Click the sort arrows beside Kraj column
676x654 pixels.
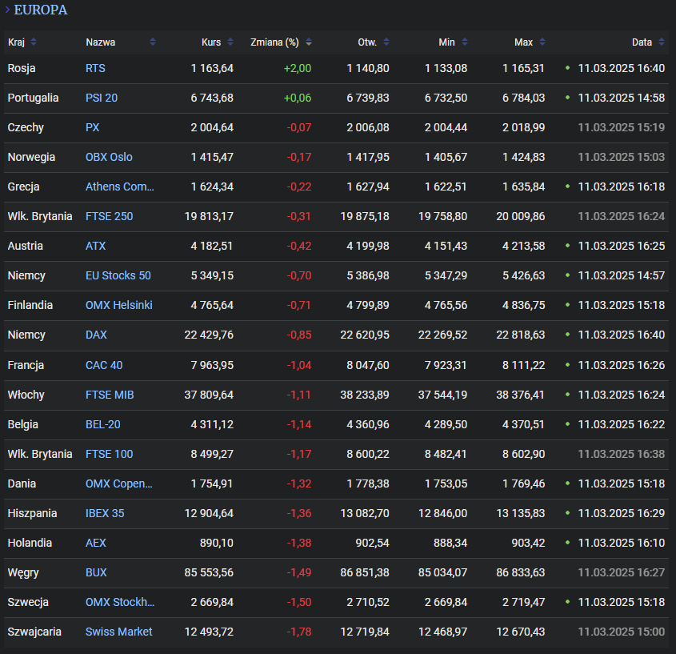coord(34,42)
